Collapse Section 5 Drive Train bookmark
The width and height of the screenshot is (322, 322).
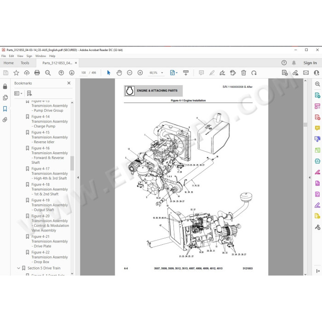tap(18, 268)
